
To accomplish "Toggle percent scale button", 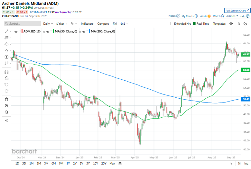I will 239,164.
